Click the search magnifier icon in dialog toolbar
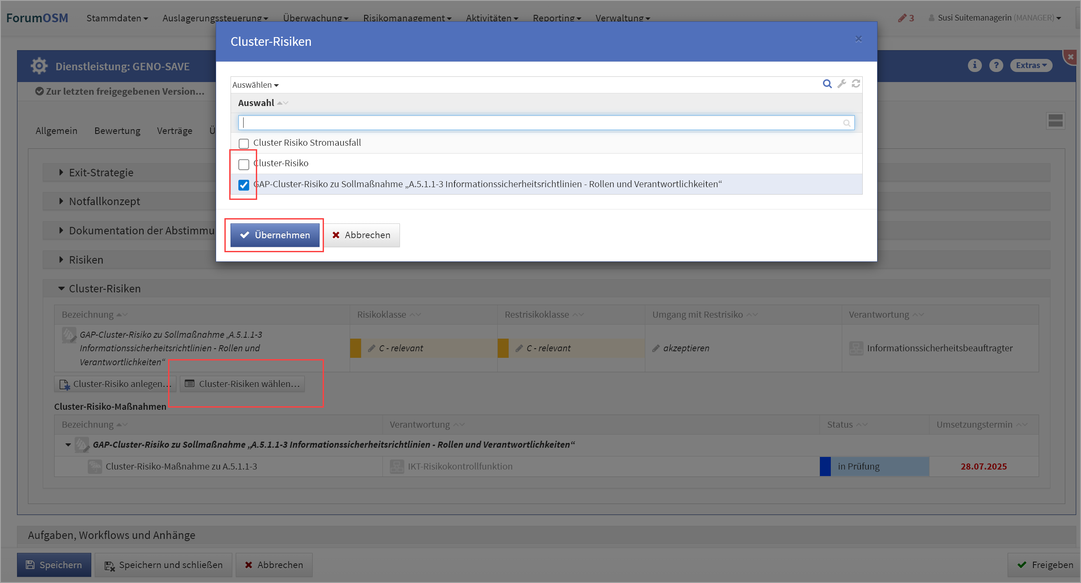Viewport: 1081px width, 583px height. click(x=827, y=84)
